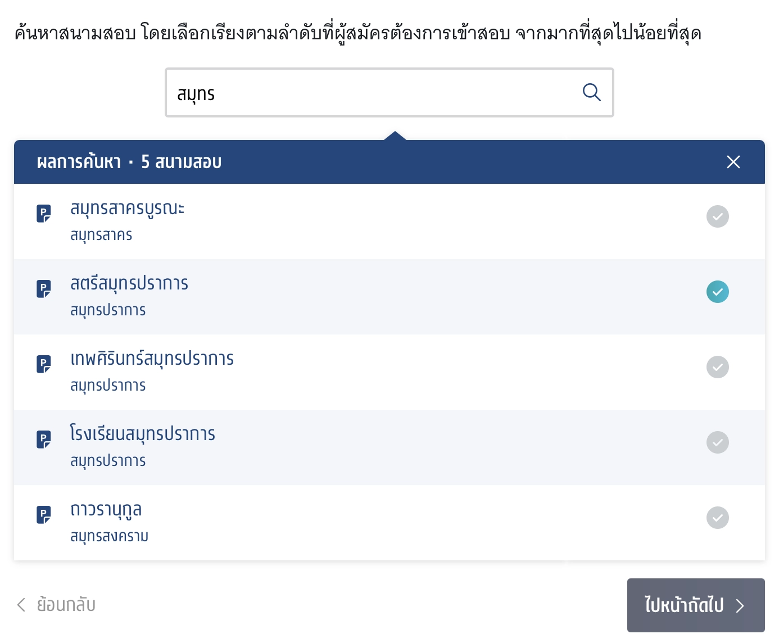Deselect the สตรีสมุทรปราการ checkmark
Viewport: 779px width, 643px height.
tap(717, 292)
